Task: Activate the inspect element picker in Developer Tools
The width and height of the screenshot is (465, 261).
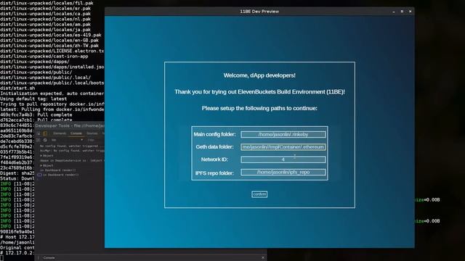Action: [x=39, y=133]
